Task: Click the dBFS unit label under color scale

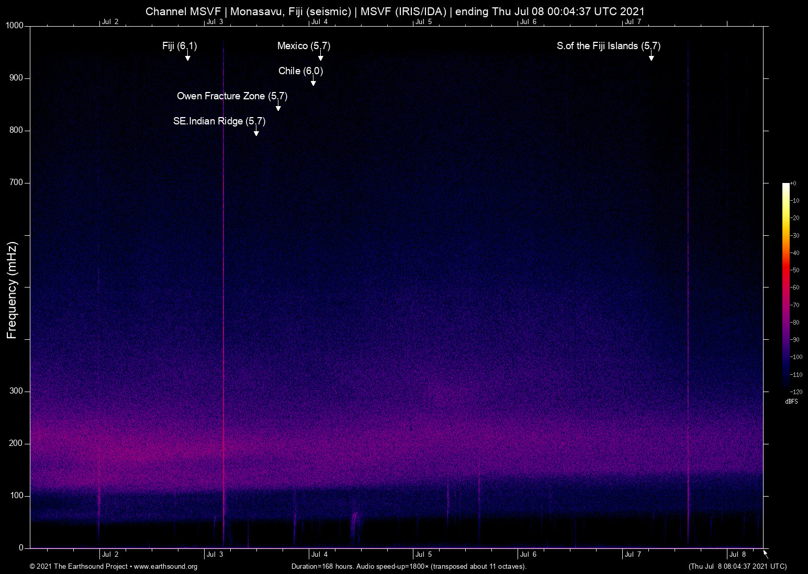Action: click(x=791, y=401)
